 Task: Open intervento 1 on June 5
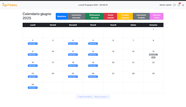click(93, 44)
